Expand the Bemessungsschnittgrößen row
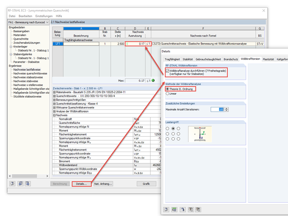288x216 pixels. pyautogui.click(x=54, y=100)
